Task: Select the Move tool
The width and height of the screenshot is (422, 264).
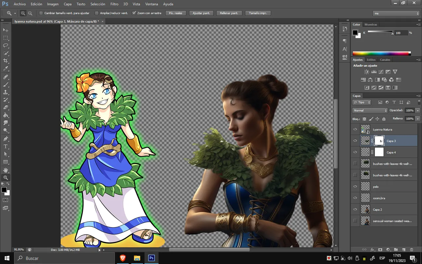Action: (6, 30)
